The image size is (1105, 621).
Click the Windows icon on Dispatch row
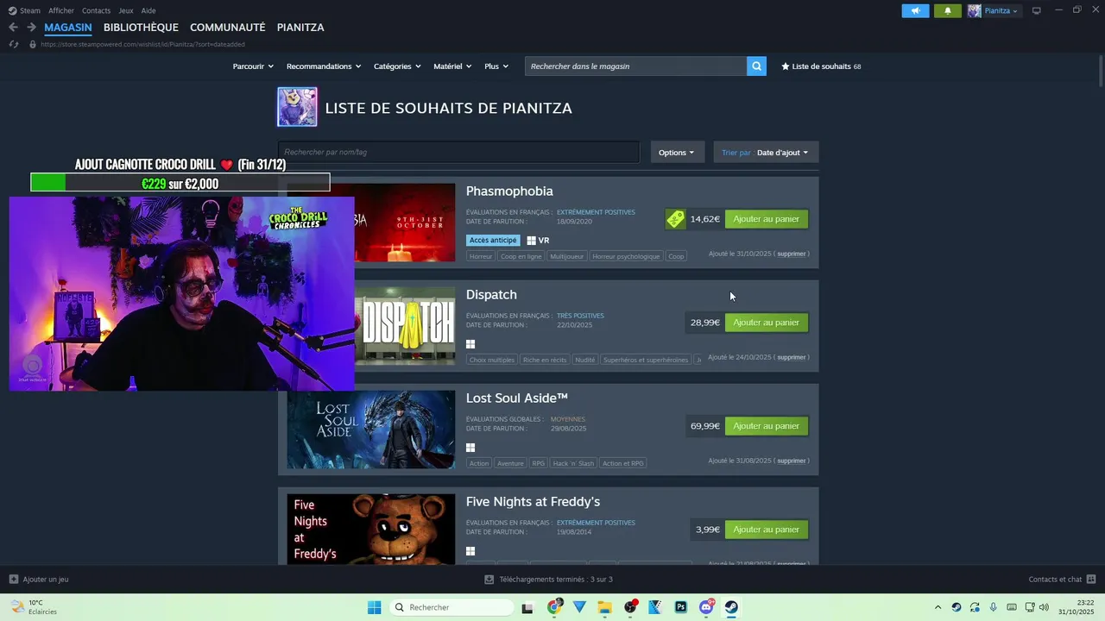point(470,344)
